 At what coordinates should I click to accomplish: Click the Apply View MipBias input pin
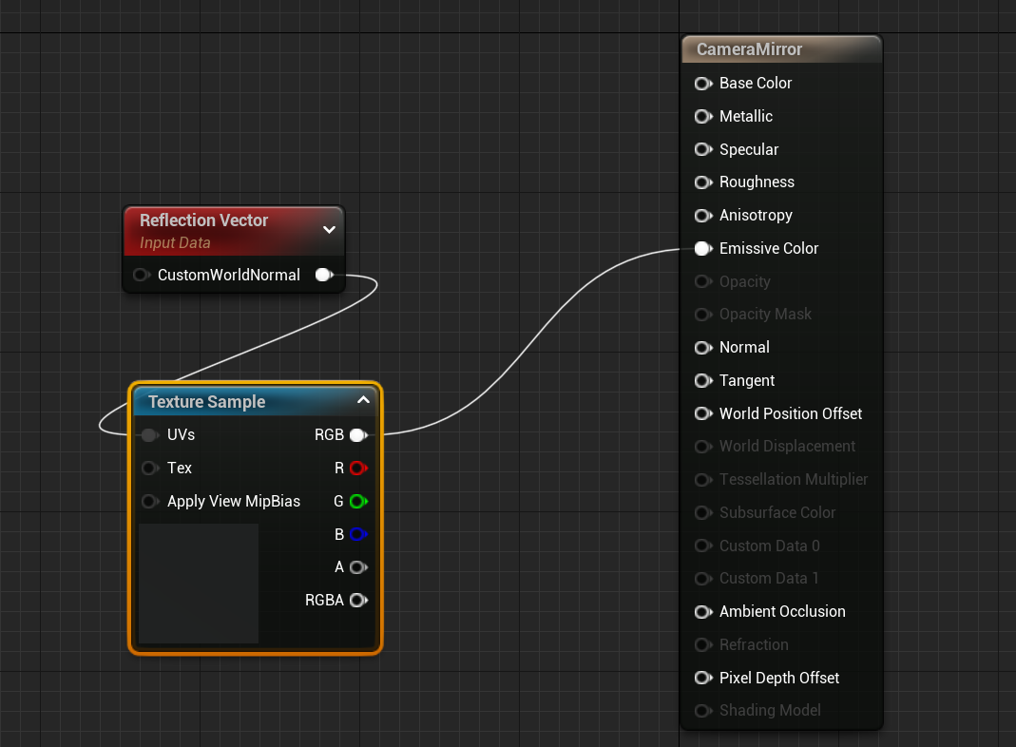pyautogui.click(x=150, y=502)
